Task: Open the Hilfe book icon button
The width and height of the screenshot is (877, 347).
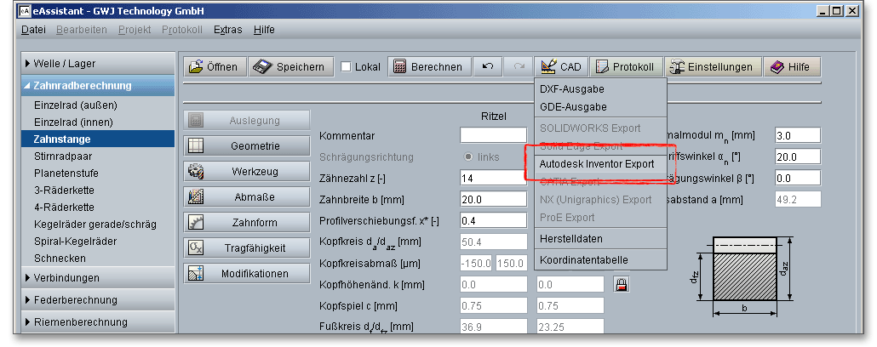Action: click(x=791, y=67)
